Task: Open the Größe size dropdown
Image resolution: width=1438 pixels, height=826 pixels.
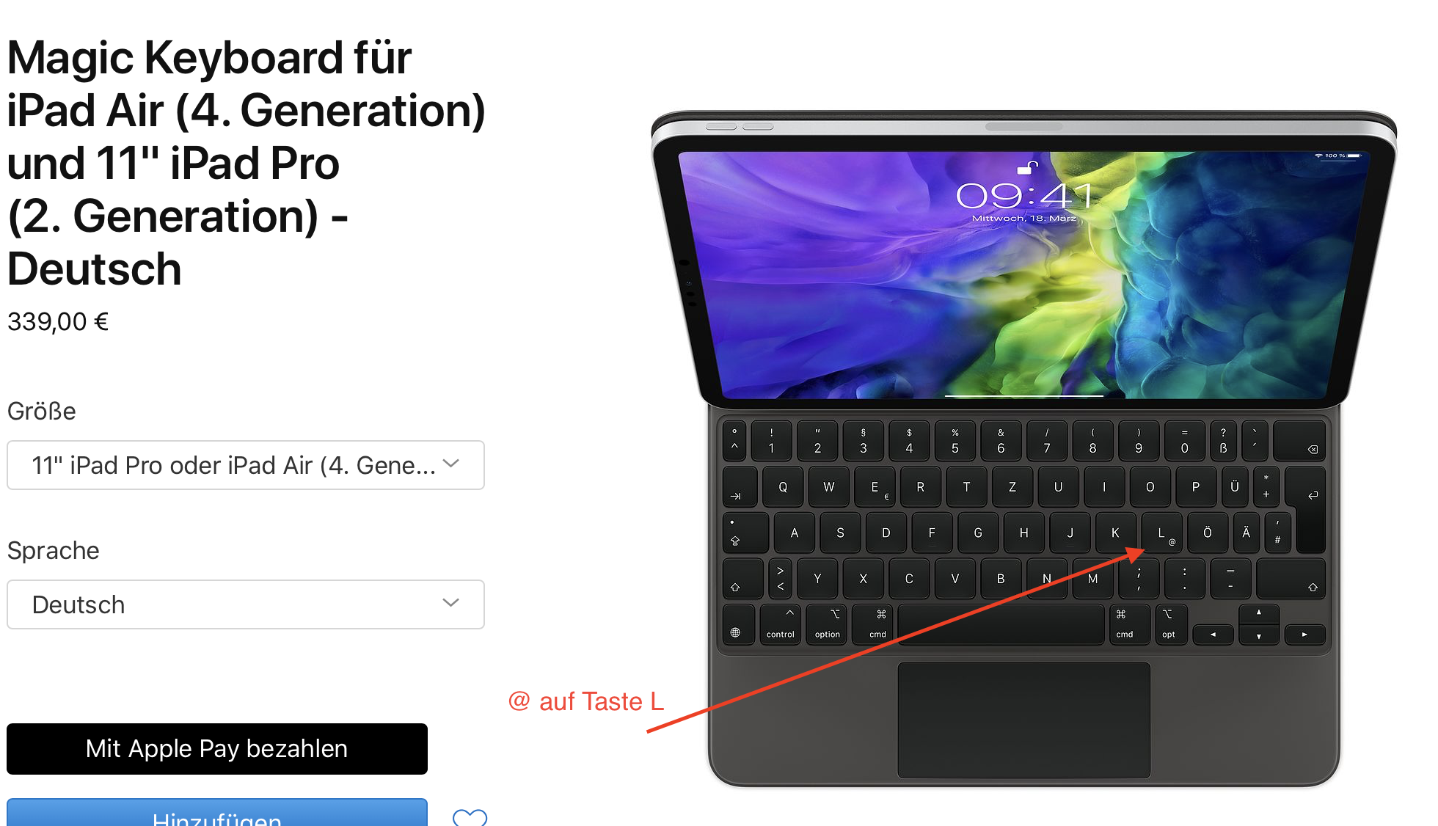Action: coord(246,465)
